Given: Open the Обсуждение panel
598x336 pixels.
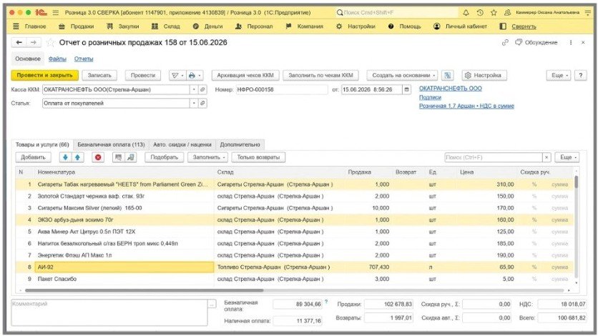Looking at the screenshot, I should tap(536, 42).
